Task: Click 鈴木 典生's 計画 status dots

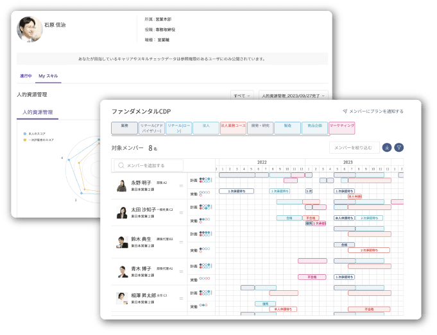Action: tap(205, 234)
